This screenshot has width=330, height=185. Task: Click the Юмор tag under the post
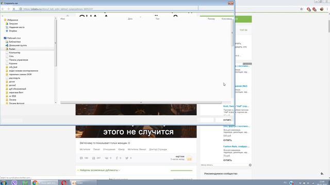pos(122,150)
